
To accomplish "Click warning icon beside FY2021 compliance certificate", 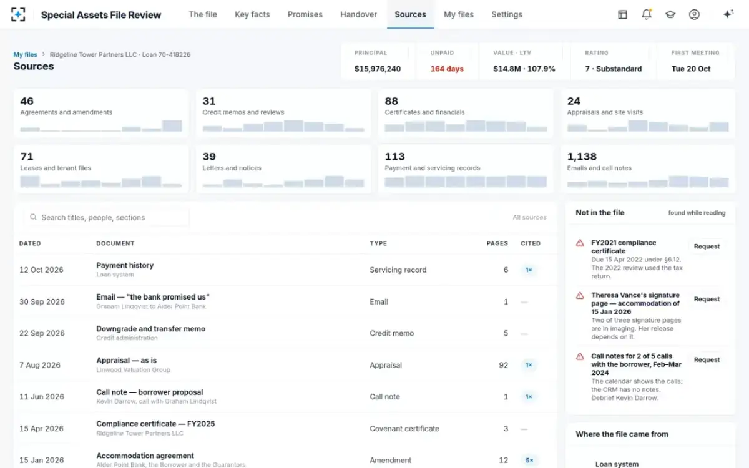I will (580, 243).
